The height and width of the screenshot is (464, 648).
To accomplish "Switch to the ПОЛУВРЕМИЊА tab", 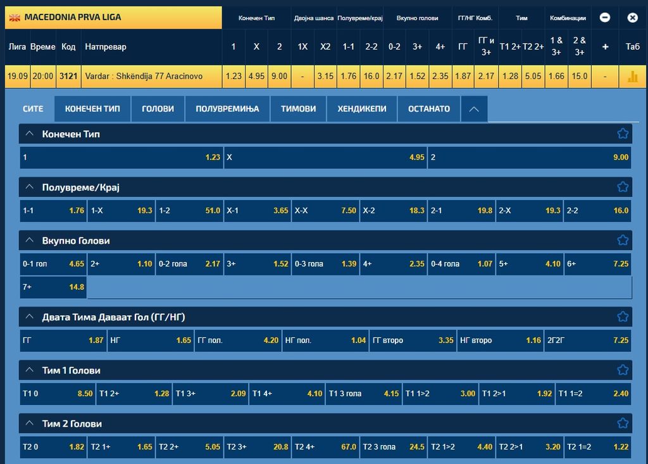I will tap(227, 109).
